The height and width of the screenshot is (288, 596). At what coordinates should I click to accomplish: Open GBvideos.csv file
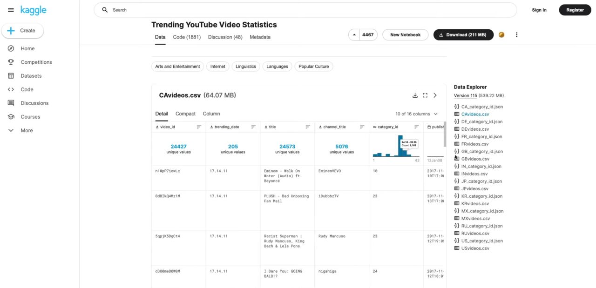click(475, 159)
